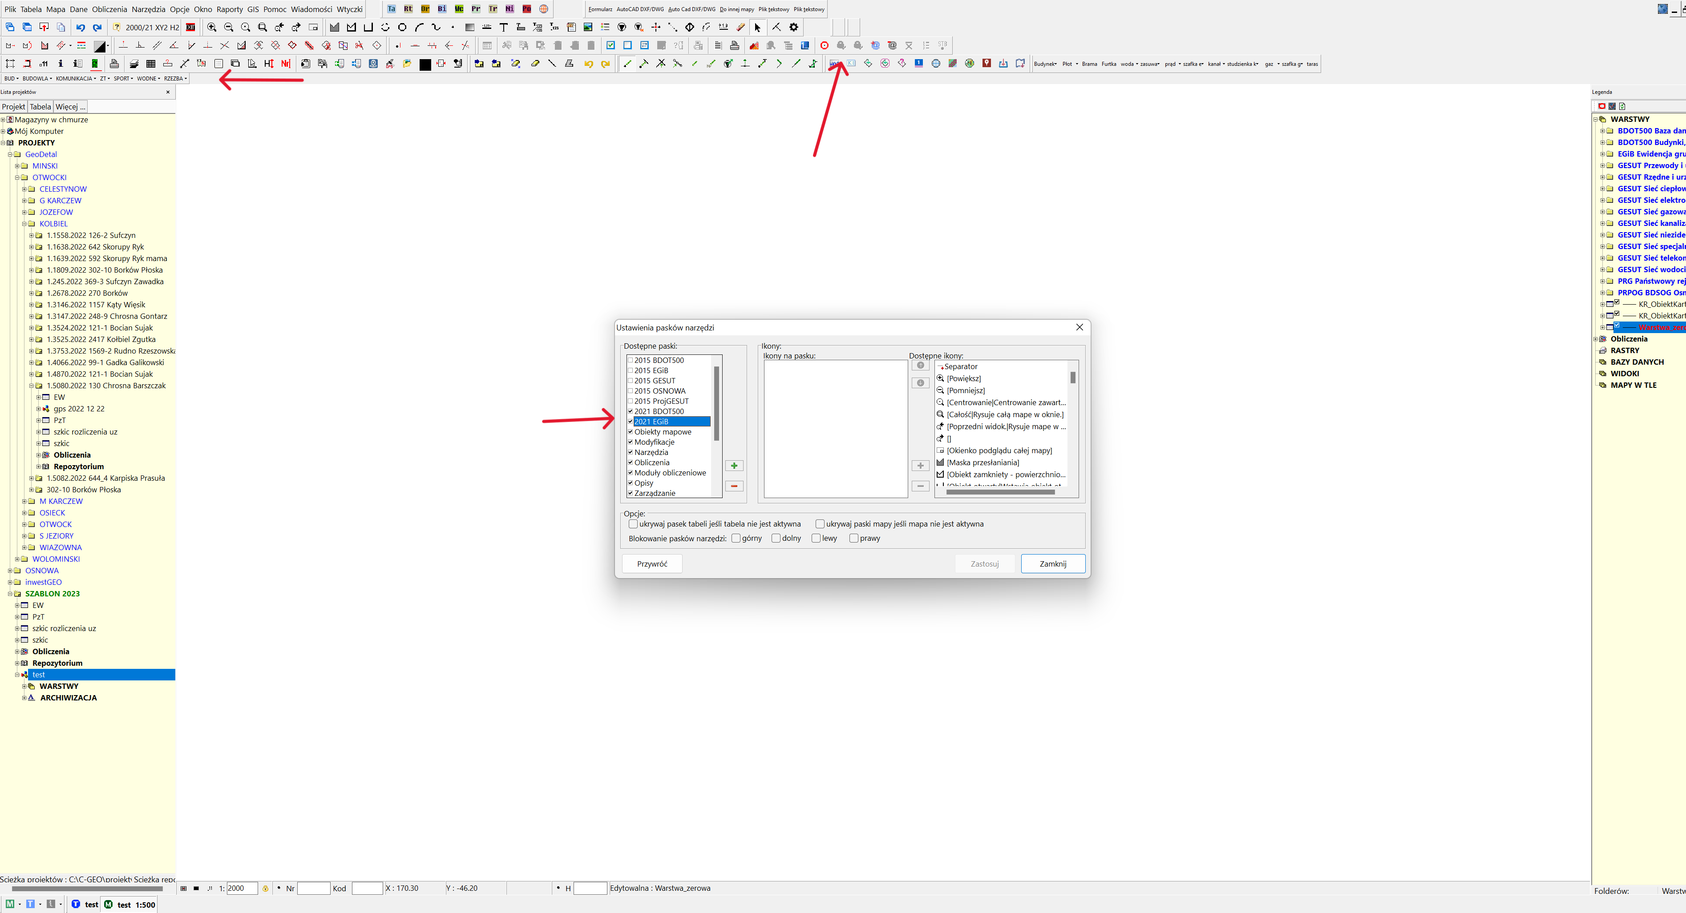Switch to the Tabela tab in project list
The height and width of the screenshot is (913, 1686).
click(40, 107)
